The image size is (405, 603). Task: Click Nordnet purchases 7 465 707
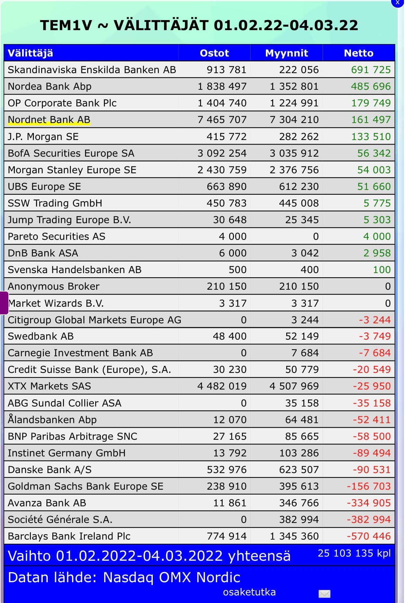[222, 120]
